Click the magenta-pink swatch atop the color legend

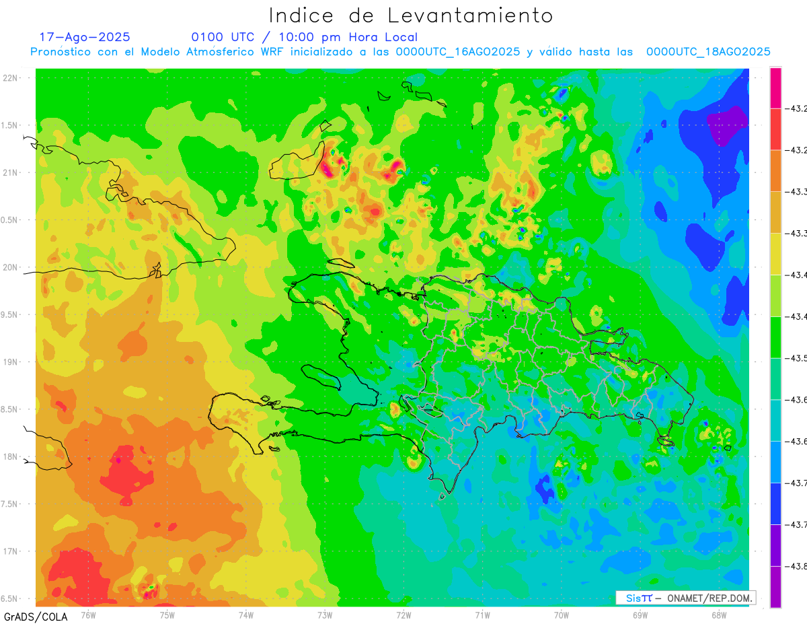pyautogui.click(x=775, y=88)
